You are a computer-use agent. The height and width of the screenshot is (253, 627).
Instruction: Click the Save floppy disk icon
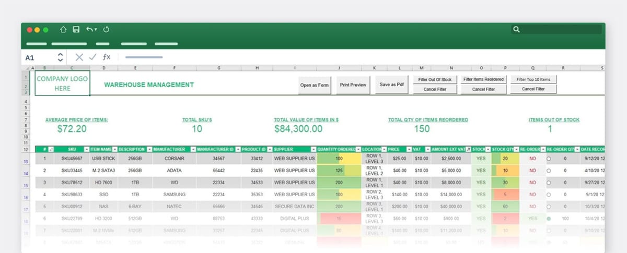[x=76, y=30]
